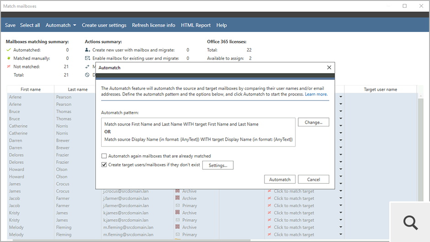Image resolution: width=430 pixels, height=242 pixels.
Task: Click the green Automatched checkmark icon
Action: tap(8, 50)
